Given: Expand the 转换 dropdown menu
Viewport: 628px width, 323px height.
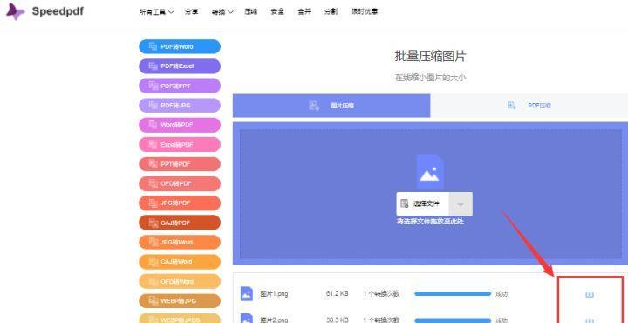Looking at the screenshot, I should [222, 12].
